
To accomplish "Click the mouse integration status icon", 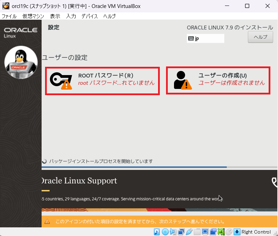I will (x=229, y=232).
